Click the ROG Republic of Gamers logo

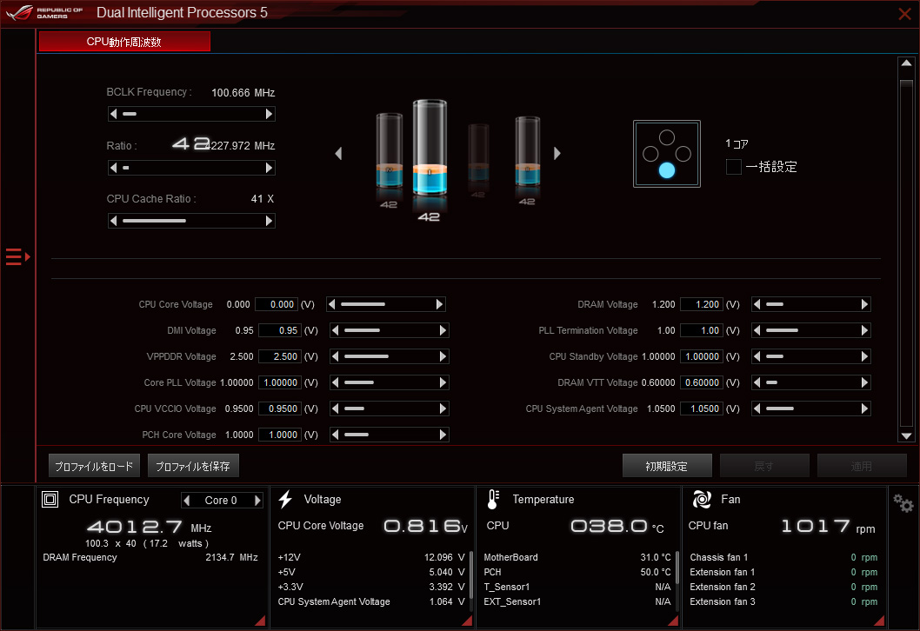(44, 12)
